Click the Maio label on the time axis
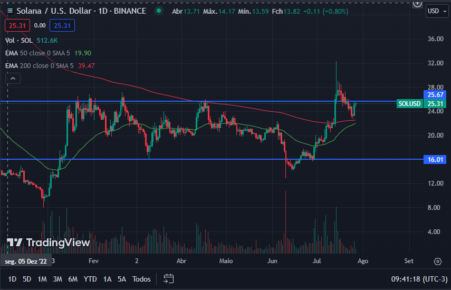451x290 pixels. click(x=226, y=261)
